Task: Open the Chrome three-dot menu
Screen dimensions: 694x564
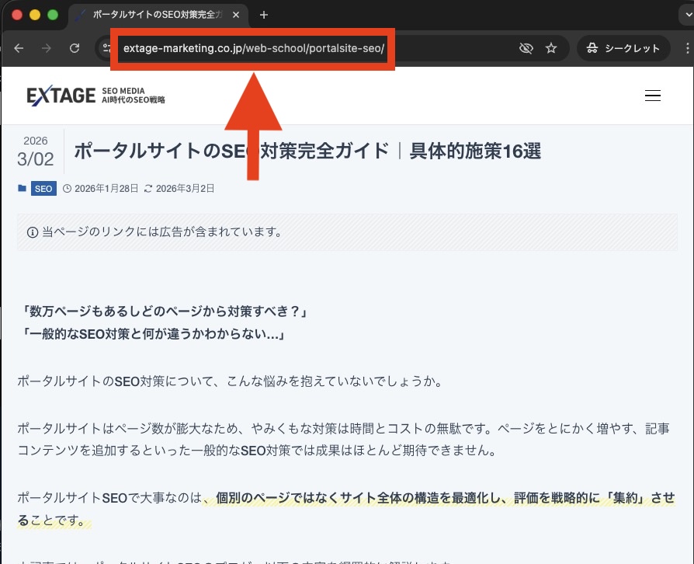Action: (x=686, y=48)
